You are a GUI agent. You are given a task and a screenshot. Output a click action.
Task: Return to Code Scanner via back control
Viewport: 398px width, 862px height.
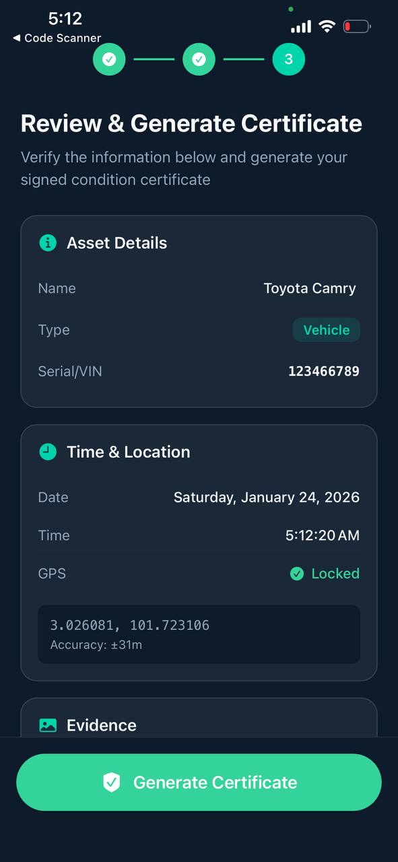coord(55,38)
